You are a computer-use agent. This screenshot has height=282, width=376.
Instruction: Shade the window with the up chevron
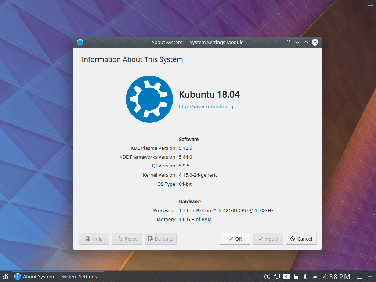pos(306,42)
